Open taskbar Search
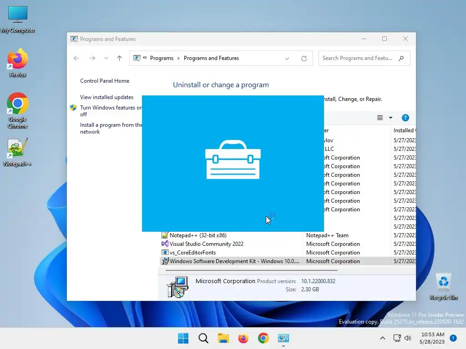Screen dimensions: 466x349 click(x=203, y=338)
